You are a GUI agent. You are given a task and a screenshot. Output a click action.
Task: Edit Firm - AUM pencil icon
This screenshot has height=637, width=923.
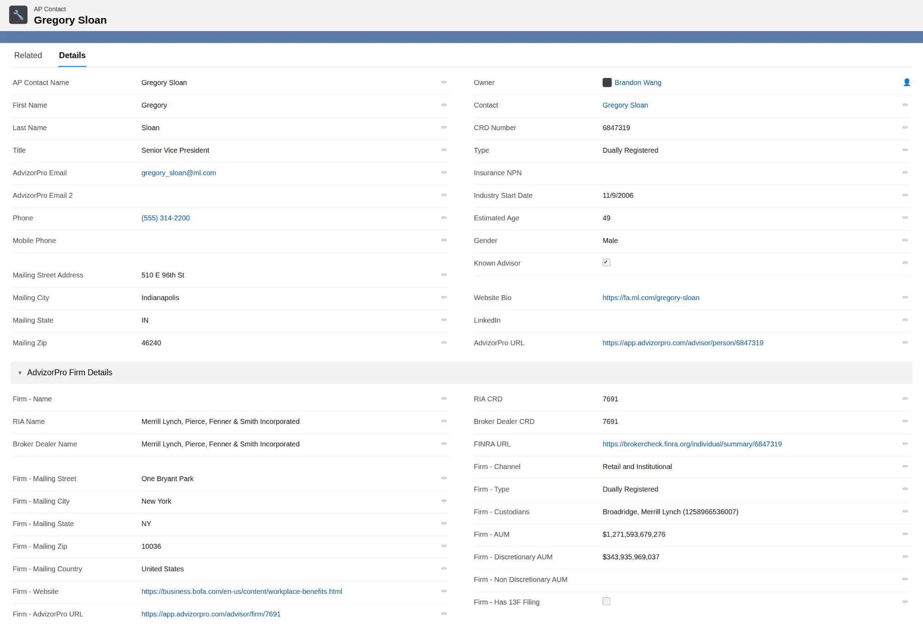tap(905, 534)
